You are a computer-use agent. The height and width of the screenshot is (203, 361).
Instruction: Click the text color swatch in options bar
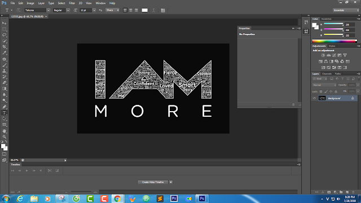144,10
